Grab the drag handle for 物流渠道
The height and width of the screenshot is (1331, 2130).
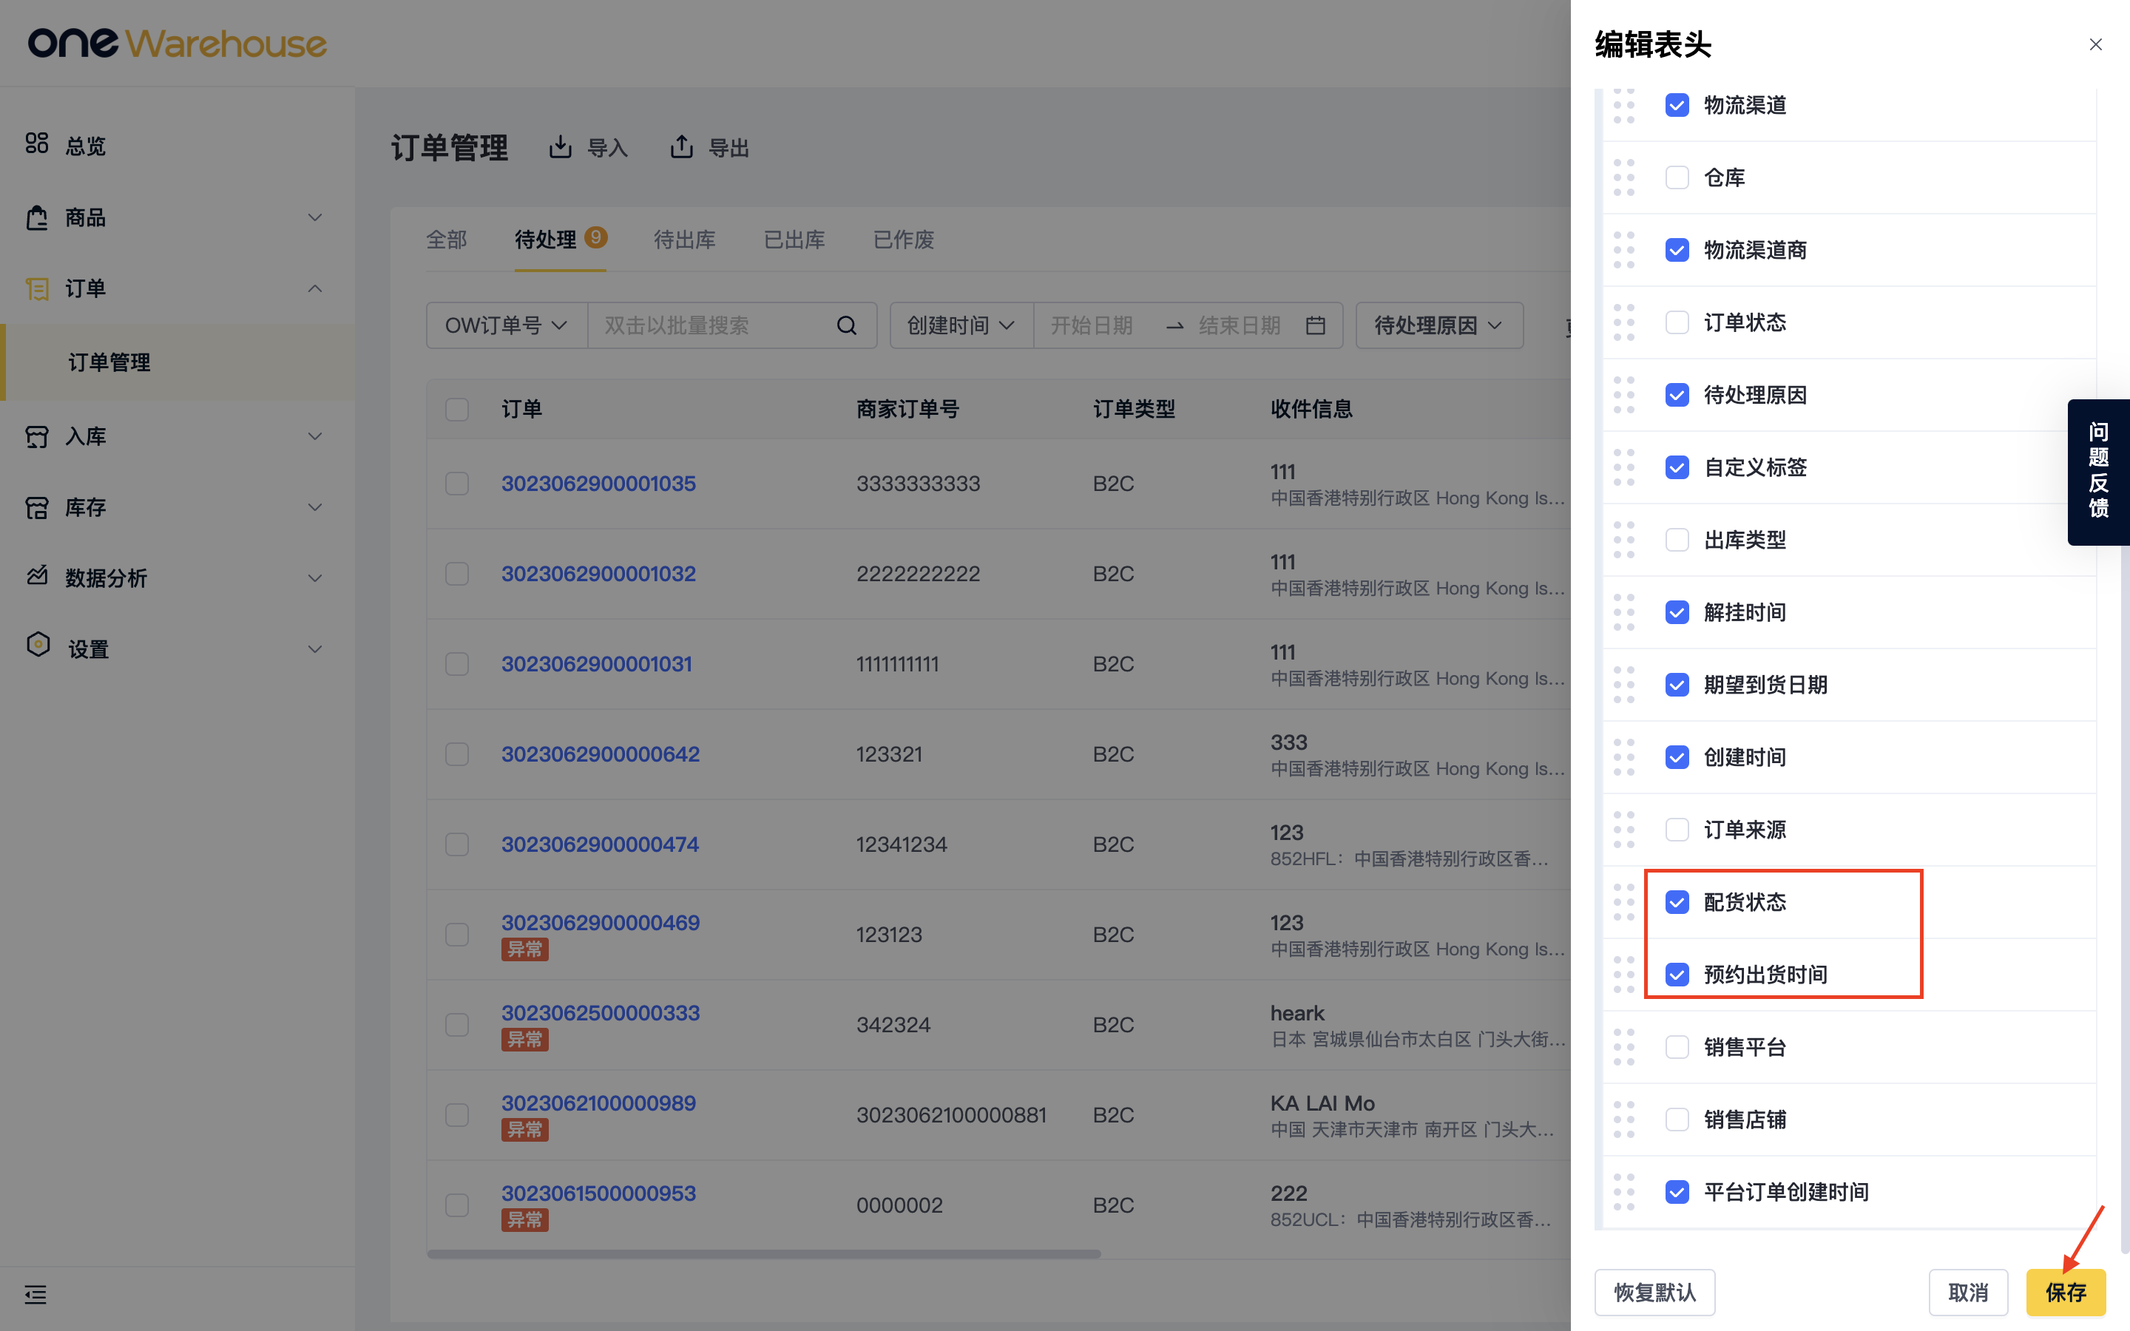point(1624,106)
